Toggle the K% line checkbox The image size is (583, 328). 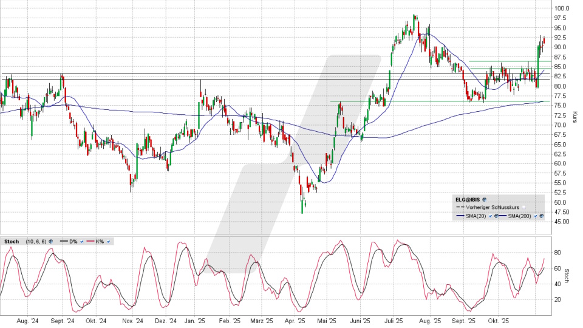point(108,241)
